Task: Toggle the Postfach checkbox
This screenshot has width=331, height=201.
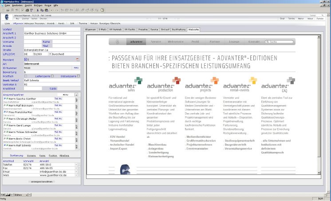Action: pos(26,76)
